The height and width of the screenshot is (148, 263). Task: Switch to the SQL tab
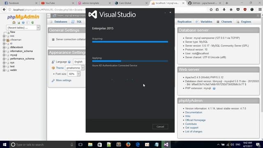click(x=76, y=22)
